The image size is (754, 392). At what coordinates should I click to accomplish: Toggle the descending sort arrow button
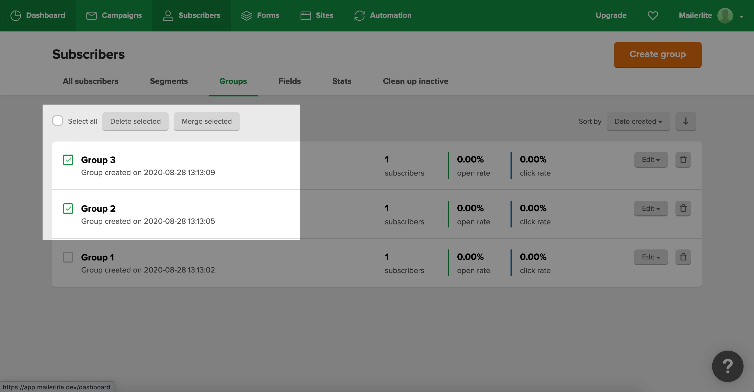point(685,121)
